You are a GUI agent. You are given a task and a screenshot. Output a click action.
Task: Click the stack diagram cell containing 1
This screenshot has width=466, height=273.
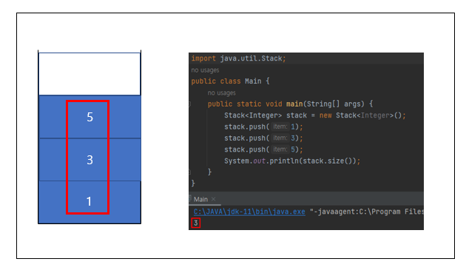tap(90, 202)
